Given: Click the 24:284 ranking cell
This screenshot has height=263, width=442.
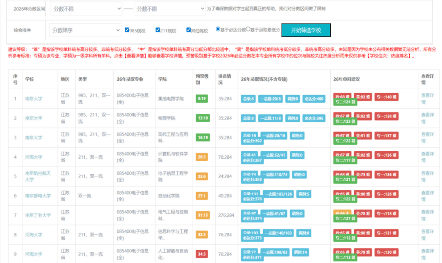Looking at the screenshot, I should pos(225,176).
